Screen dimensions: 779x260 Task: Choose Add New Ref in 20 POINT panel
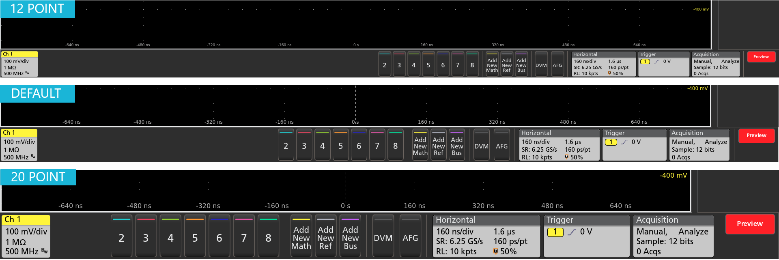pyautogui.click(x=326, y=236)
